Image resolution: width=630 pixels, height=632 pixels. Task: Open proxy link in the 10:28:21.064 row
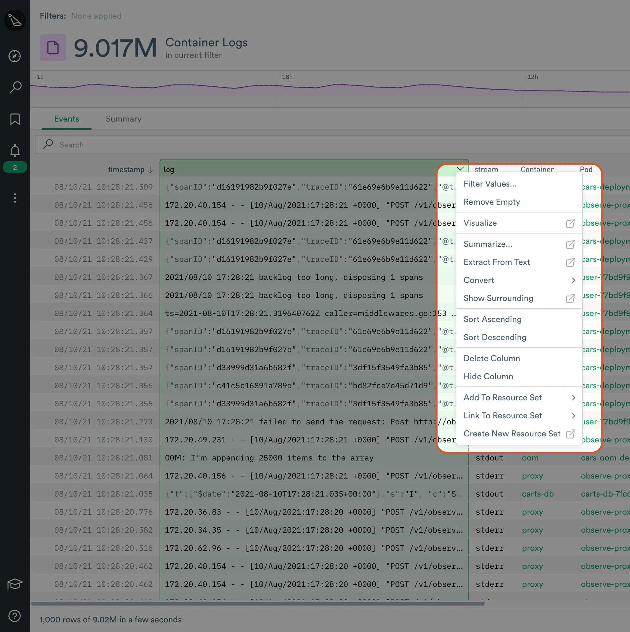pos(532,476)
